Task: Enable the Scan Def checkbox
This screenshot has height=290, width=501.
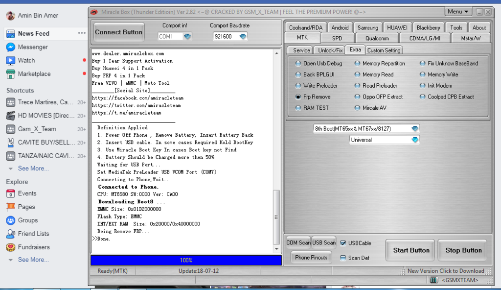Action: pos(343,258)
